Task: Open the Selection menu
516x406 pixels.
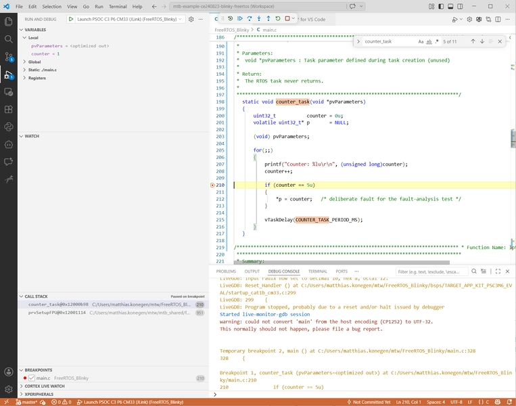Action: (x=51, y=6)
